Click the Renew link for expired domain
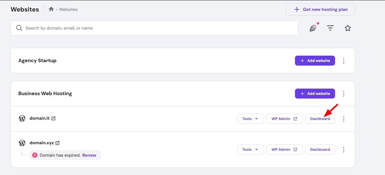Viewport: 385px width, 175px height. click(x=89, y=155)
